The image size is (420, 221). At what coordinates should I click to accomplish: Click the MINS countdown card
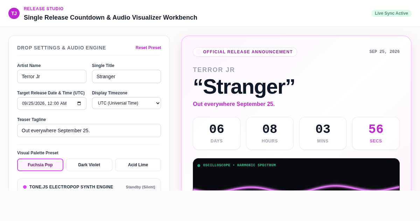tap(323, 133)
